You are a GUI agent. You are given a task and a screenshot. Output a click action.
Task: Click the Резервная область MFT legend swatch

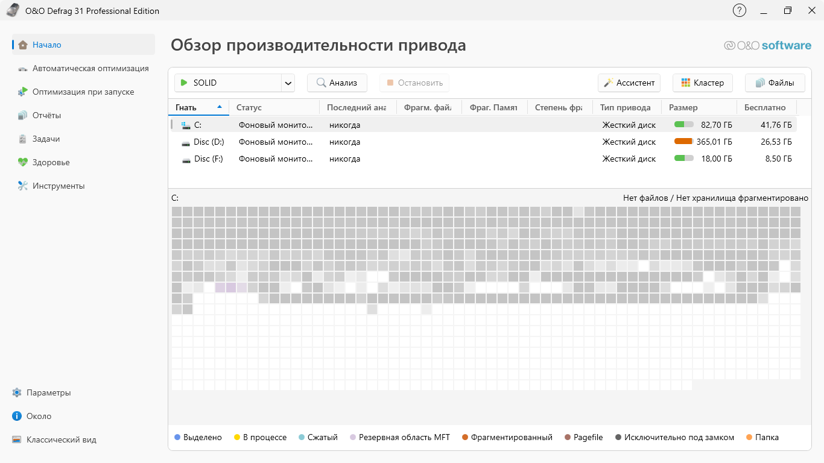pos(353,437)
